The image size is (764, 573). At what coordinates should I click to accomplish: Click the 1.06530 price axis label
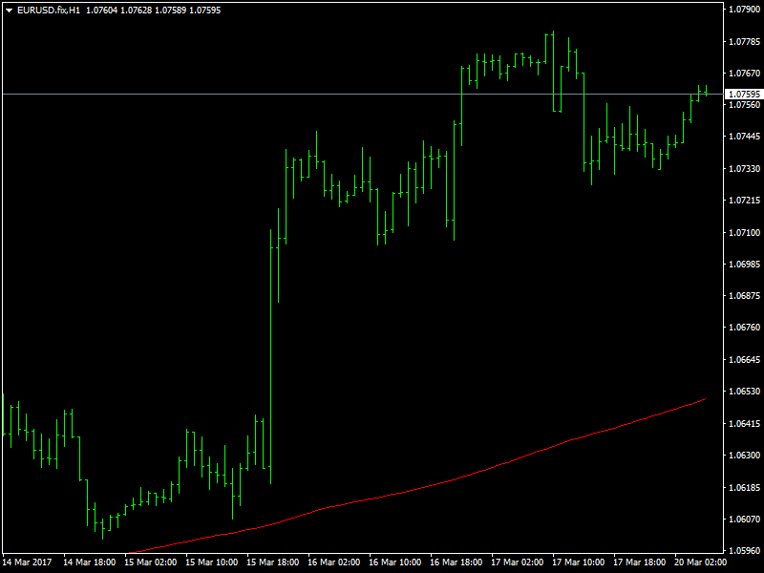(x=744, y=392)
